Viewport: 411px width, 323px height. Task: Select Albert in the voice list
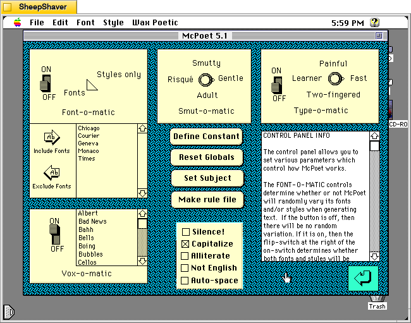click(107, 213)
